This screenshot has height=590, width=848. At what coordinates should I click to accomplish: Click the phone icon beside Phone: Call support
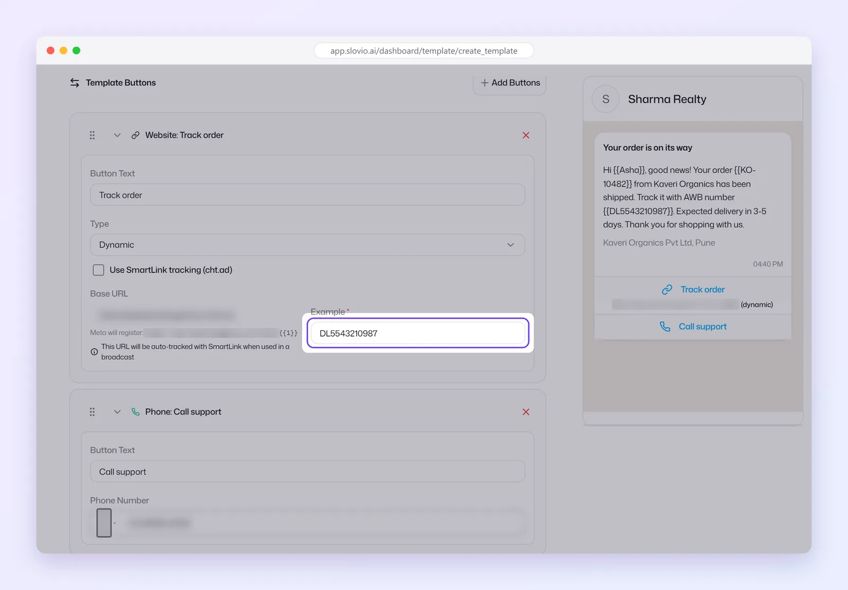pos(136,412)
